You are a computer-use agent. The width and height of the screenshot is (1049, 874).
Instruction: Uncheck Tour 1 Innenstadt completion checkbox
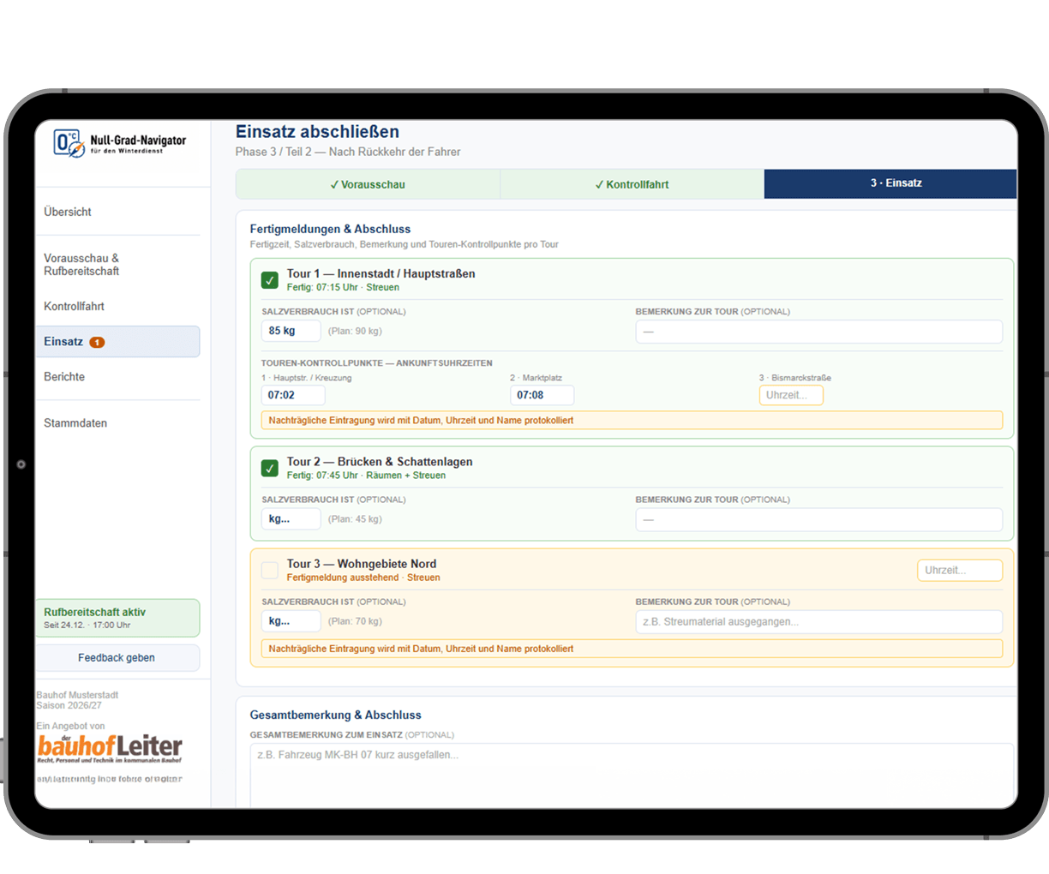point(270,280)
